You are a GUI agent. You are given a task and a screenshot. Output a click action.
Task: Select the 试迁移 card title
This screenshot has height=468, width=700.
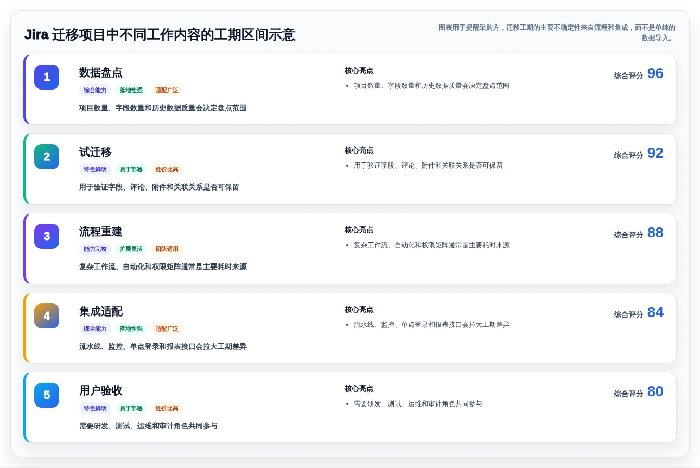click(x=95, y=152)
